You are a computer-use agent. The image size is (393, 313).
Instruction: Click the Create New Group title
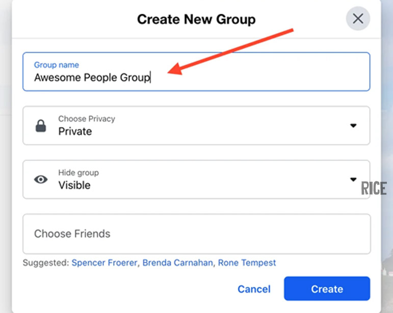pyautogui.click(x=196, y=20)
